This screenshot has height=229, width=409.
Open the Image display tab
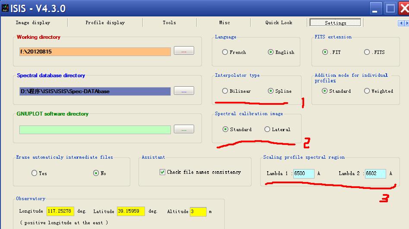pos(33,23)
